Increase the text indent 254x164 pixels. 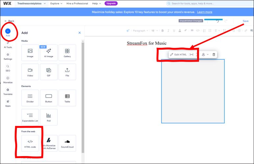click(x=239, y=31)
